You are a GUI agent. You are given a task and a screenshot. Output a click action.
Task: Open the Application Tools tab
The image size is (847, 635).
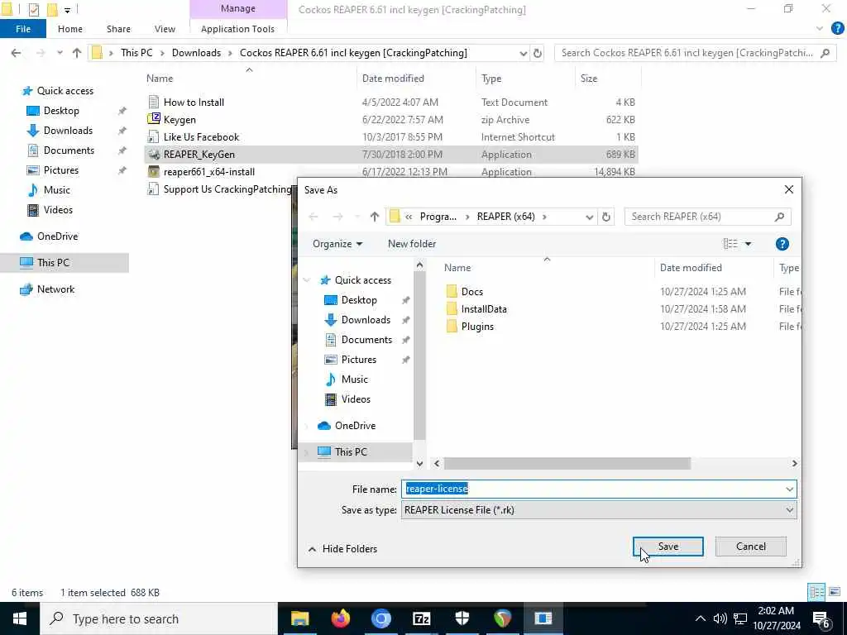click(x=237, y=29)
